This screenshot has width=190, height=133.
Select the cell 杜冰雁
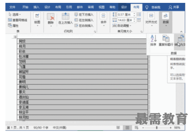tap(82, 56)
